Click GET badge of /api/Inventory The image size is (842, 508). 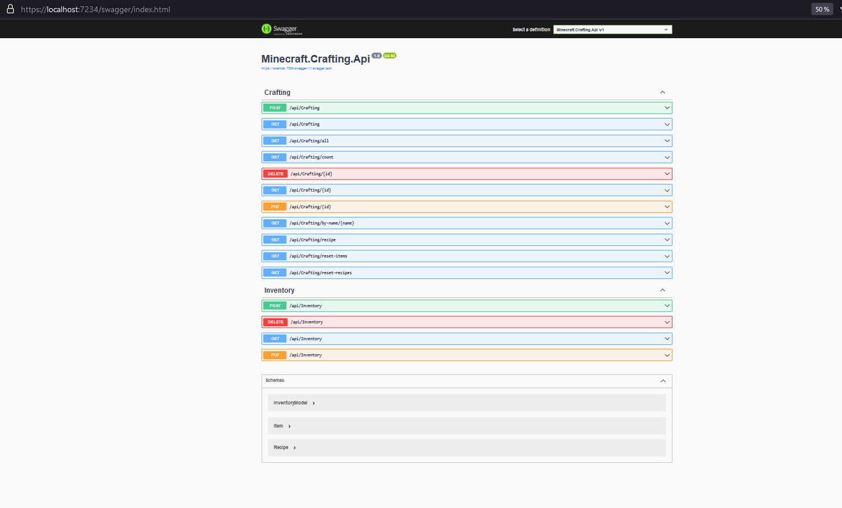click(x=275, y=338)
